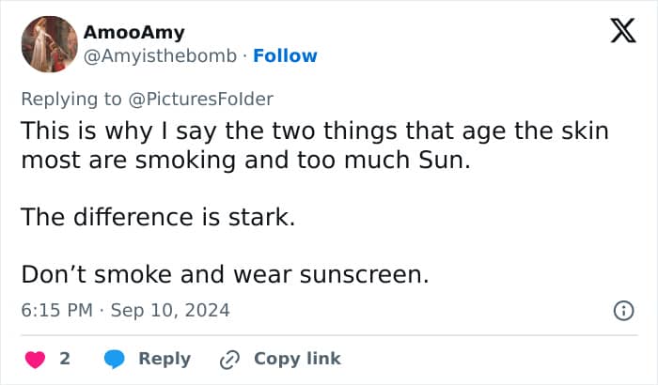Click the Copy link button
Image resolution: width=658 pixels, height=385 pixels.
point(297,359)
